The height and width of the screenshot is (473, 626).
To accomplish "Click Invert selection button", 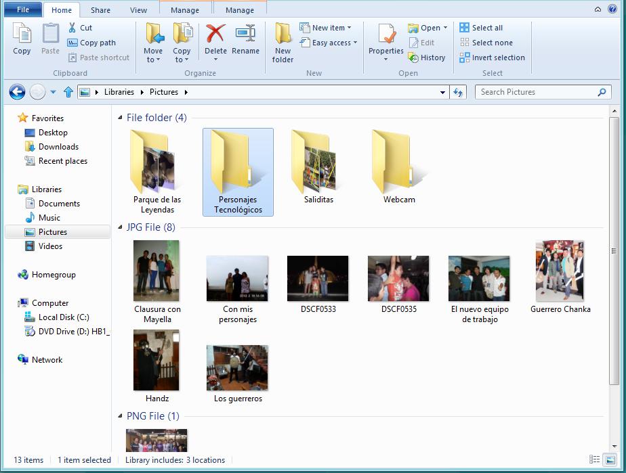I will point(492,58).
